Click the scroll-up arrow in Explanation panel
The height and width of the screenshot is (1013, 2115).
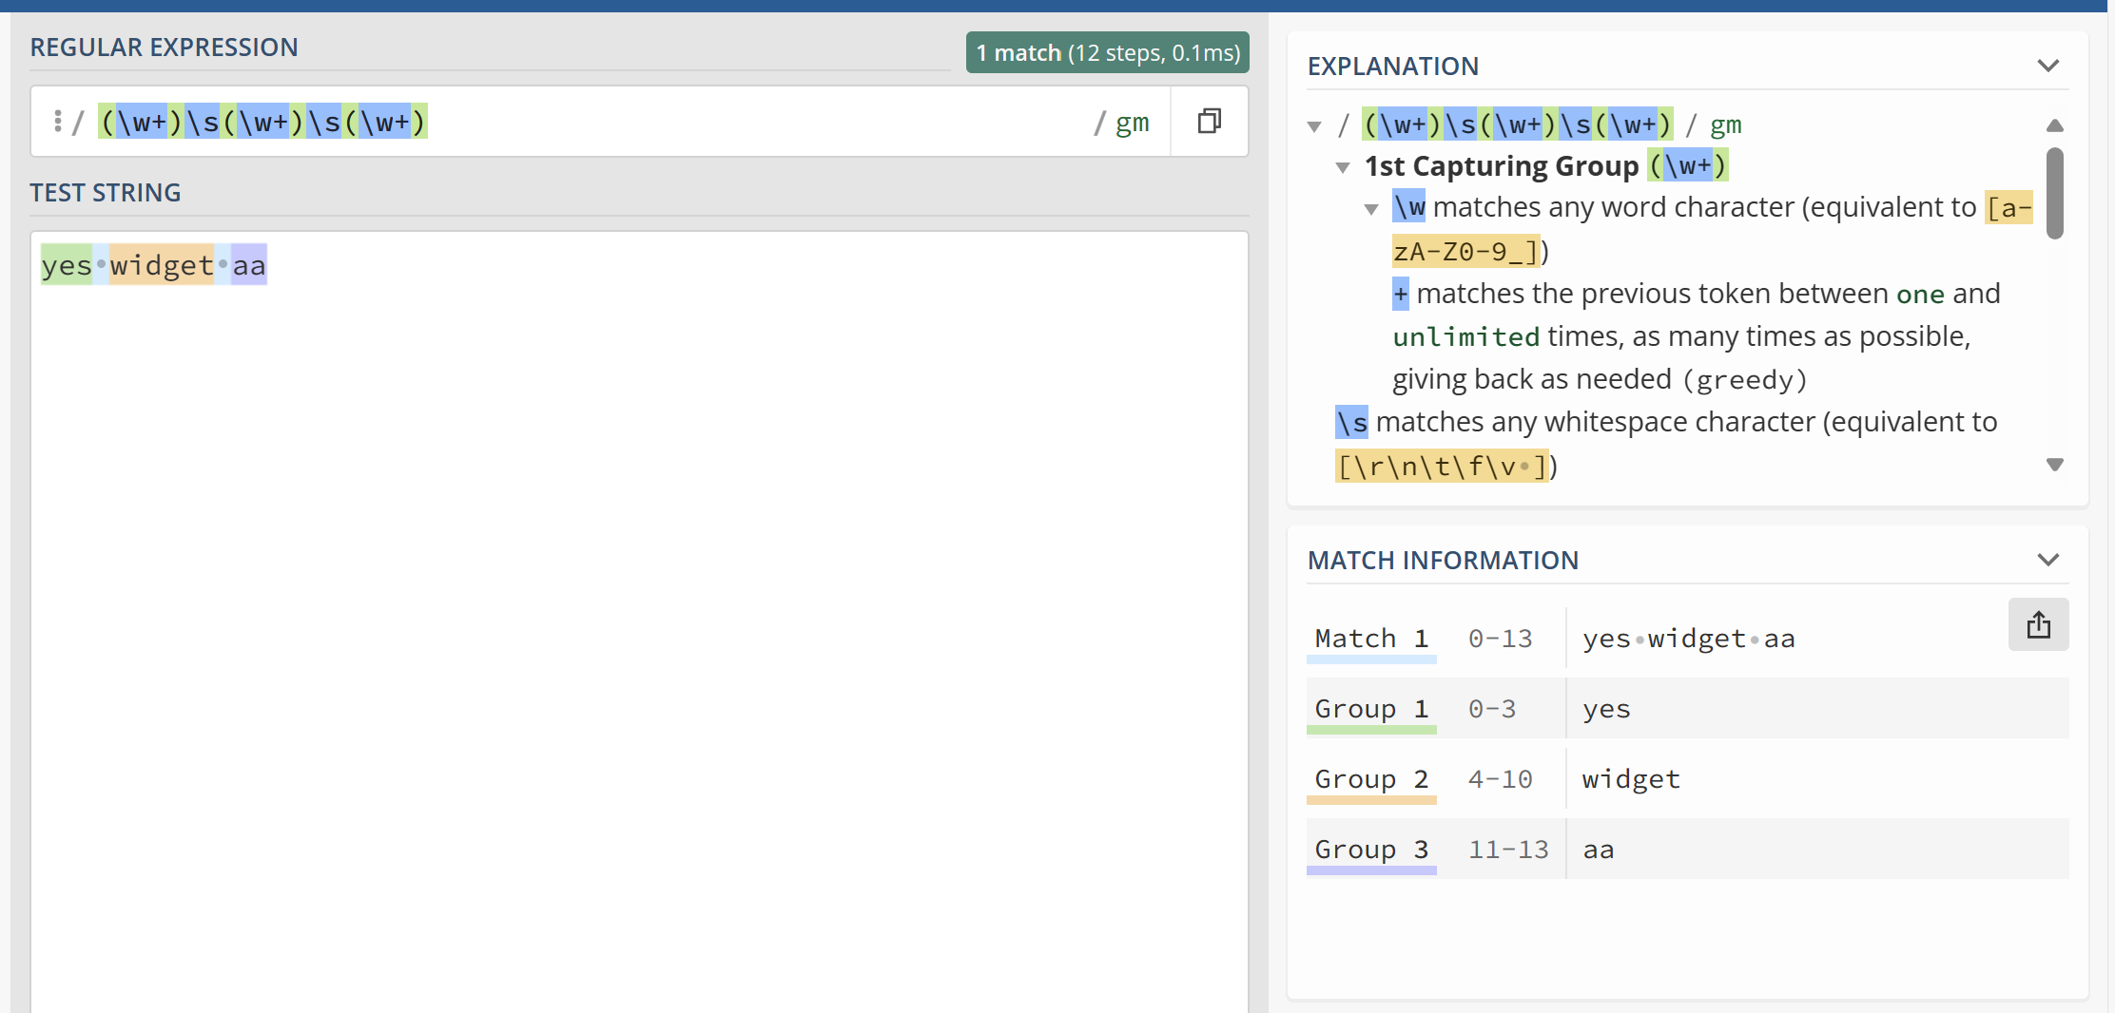[2054, 125]
